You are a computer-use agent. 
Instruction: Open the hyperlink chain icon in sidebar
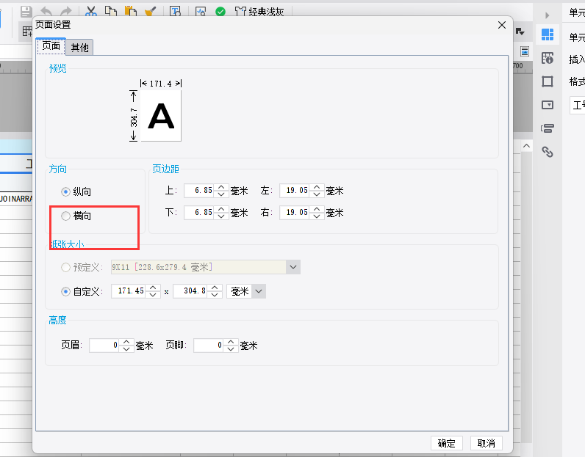(548, 152)
